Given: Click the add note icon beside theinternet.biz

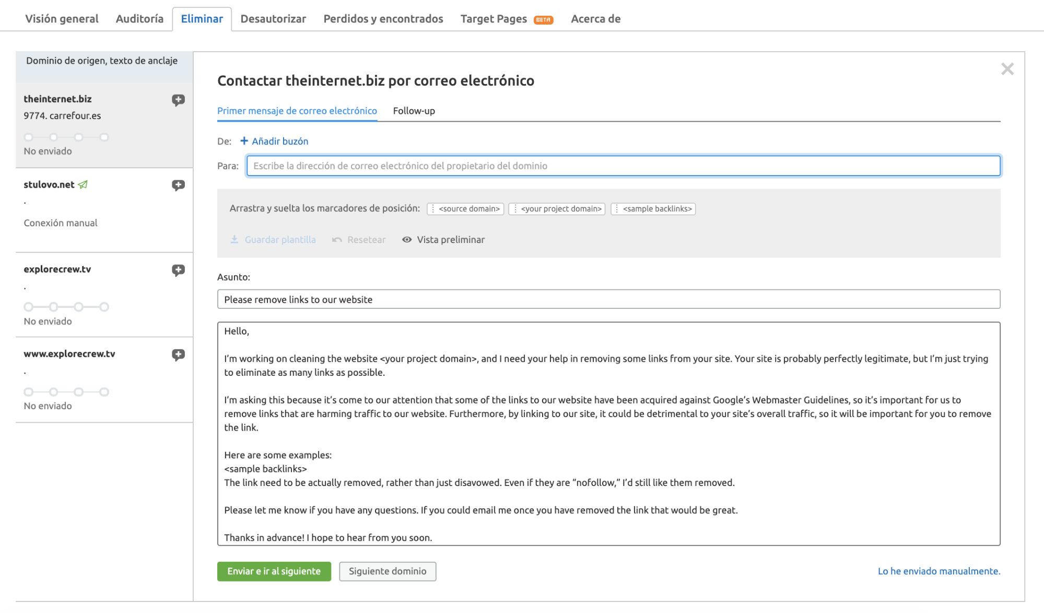Looking at the screenshot, I should pyautogui.click(x=178, y=100).
